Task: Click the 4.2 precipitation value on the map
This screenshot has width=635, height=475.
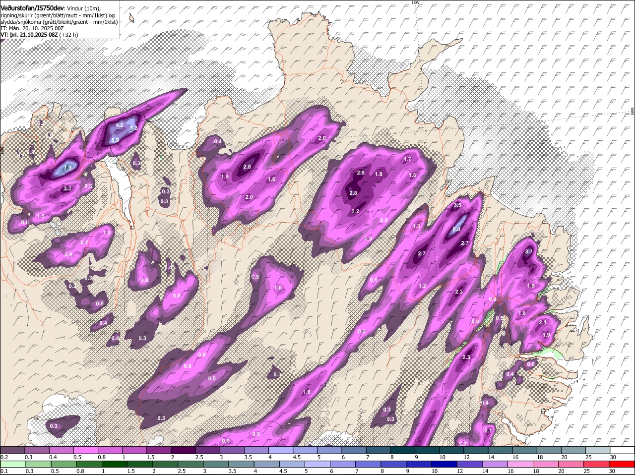Action: 120,125
